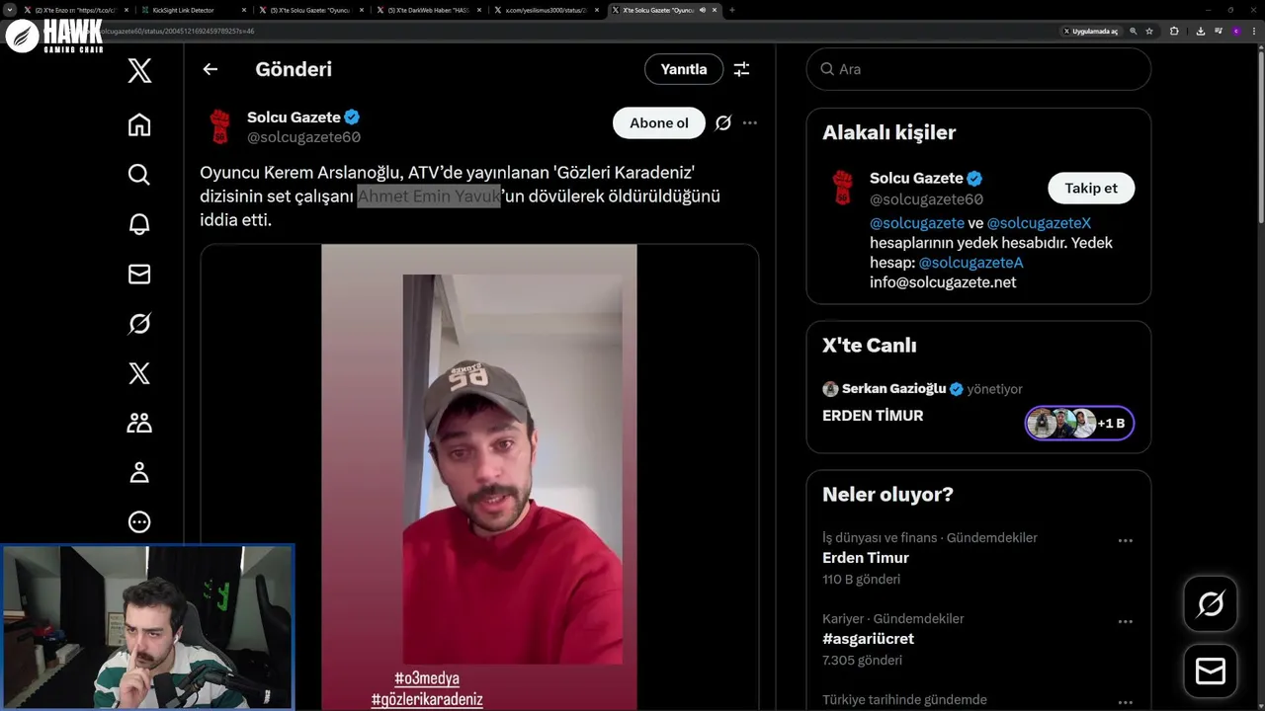The image size is (1265, 711).
Task: Click the '7.305 gönderi' count text
Action: click(x=862, y=661)
